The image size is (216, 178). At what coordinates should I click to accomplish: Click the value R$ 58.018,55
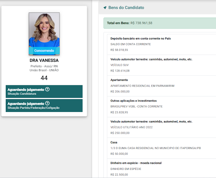(119, 50)
